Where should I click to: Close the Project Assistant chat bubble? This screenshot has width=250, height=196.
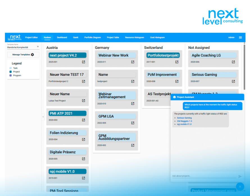click(240, 186)
